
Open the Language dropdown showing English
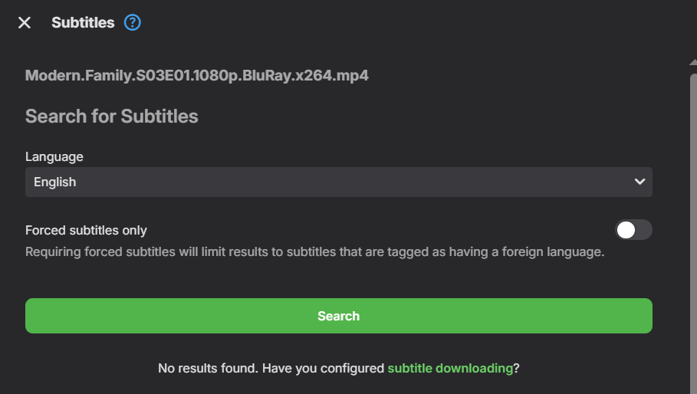[338, 182]
